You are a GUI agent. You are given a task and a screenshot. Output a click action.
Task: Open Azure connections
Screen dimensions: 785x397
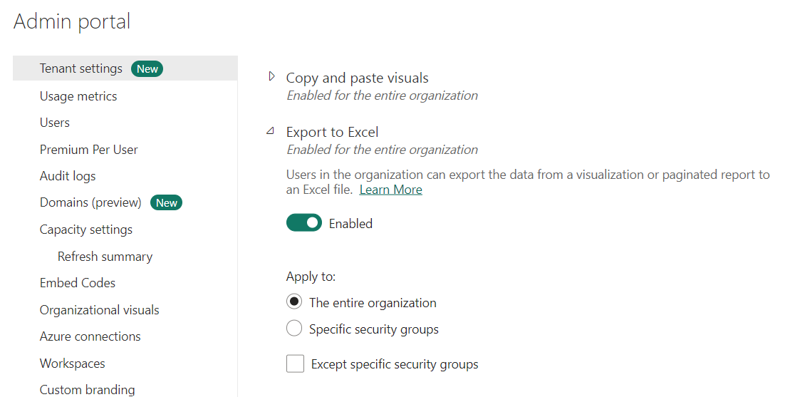point(90,336)
